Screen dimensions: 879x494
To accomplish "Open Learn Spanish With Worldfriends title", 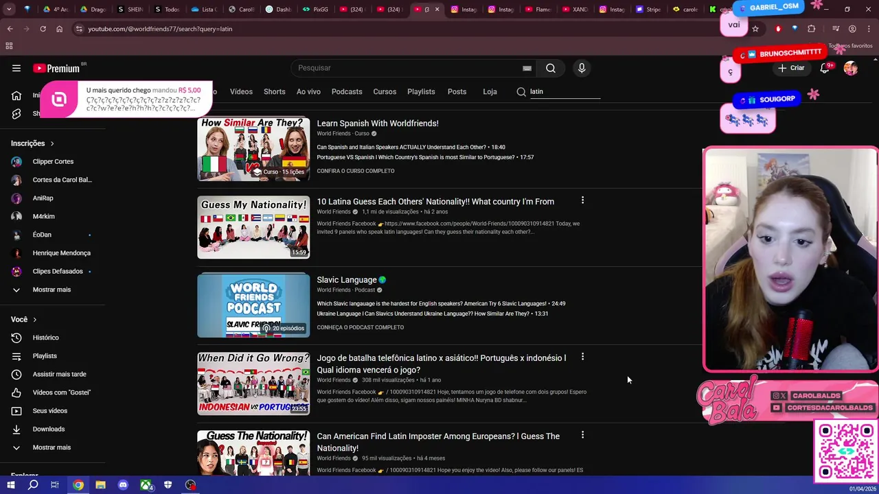I will pos(378,123).
